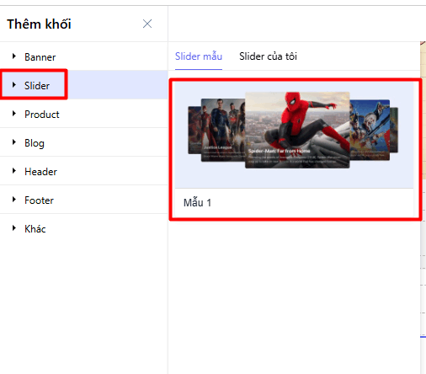Close the Thêm khối panel
Image resolution: width=426 pixels, height=374 pixels.
tap(147, 24)
